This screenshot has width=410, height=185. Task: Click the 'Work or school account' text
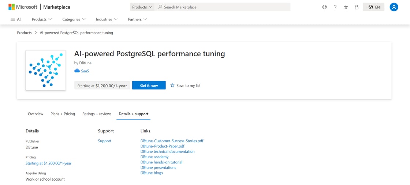click(x=45, y=179)
